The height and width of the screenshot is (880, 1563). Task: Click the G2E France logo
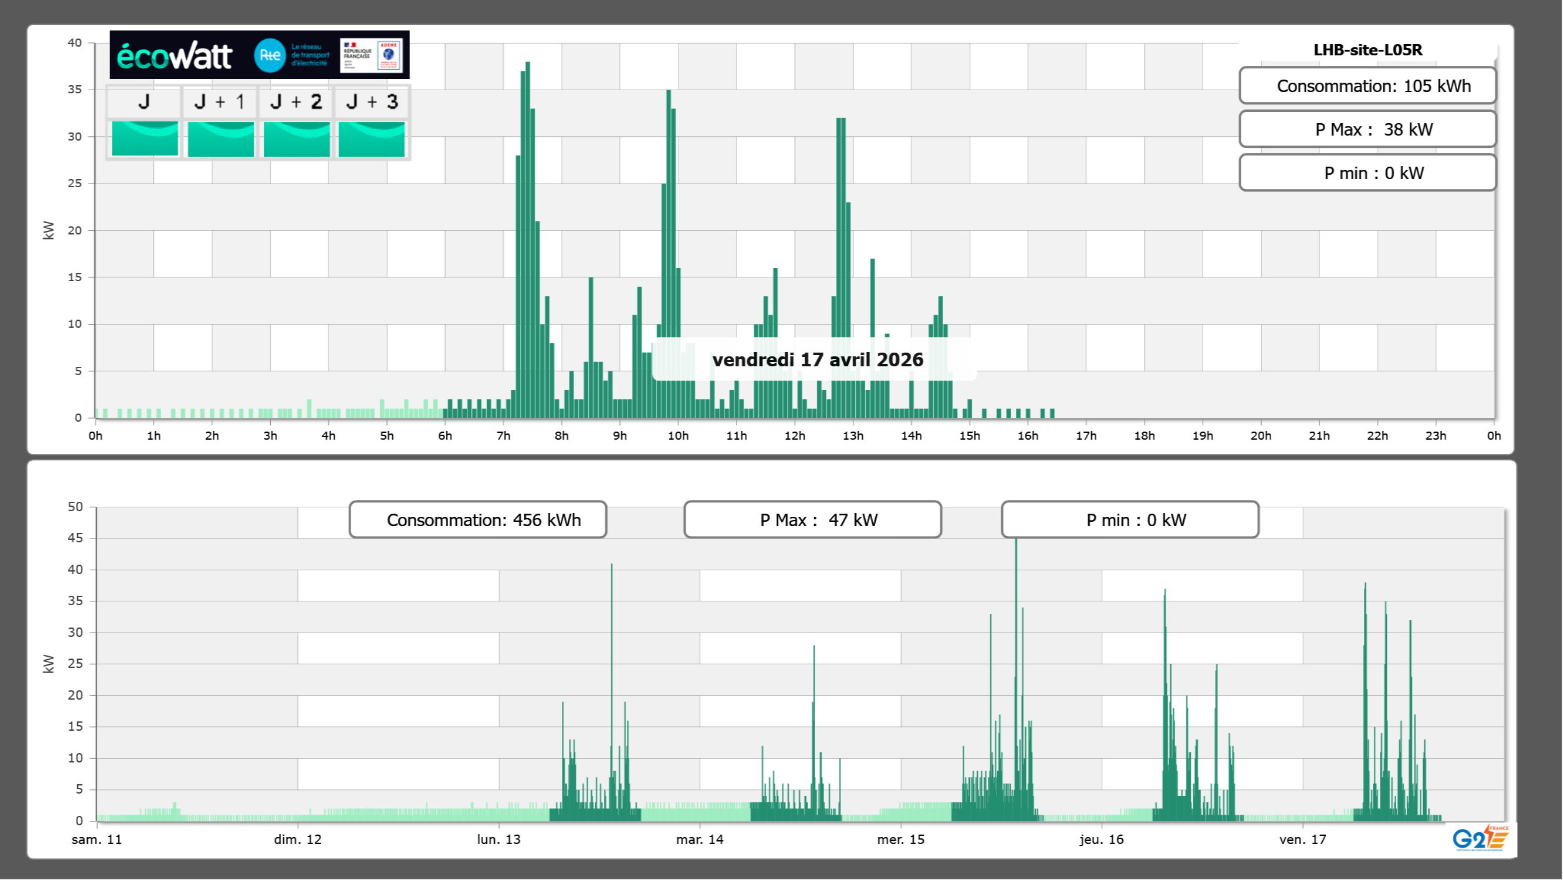tap(1480, 838)
